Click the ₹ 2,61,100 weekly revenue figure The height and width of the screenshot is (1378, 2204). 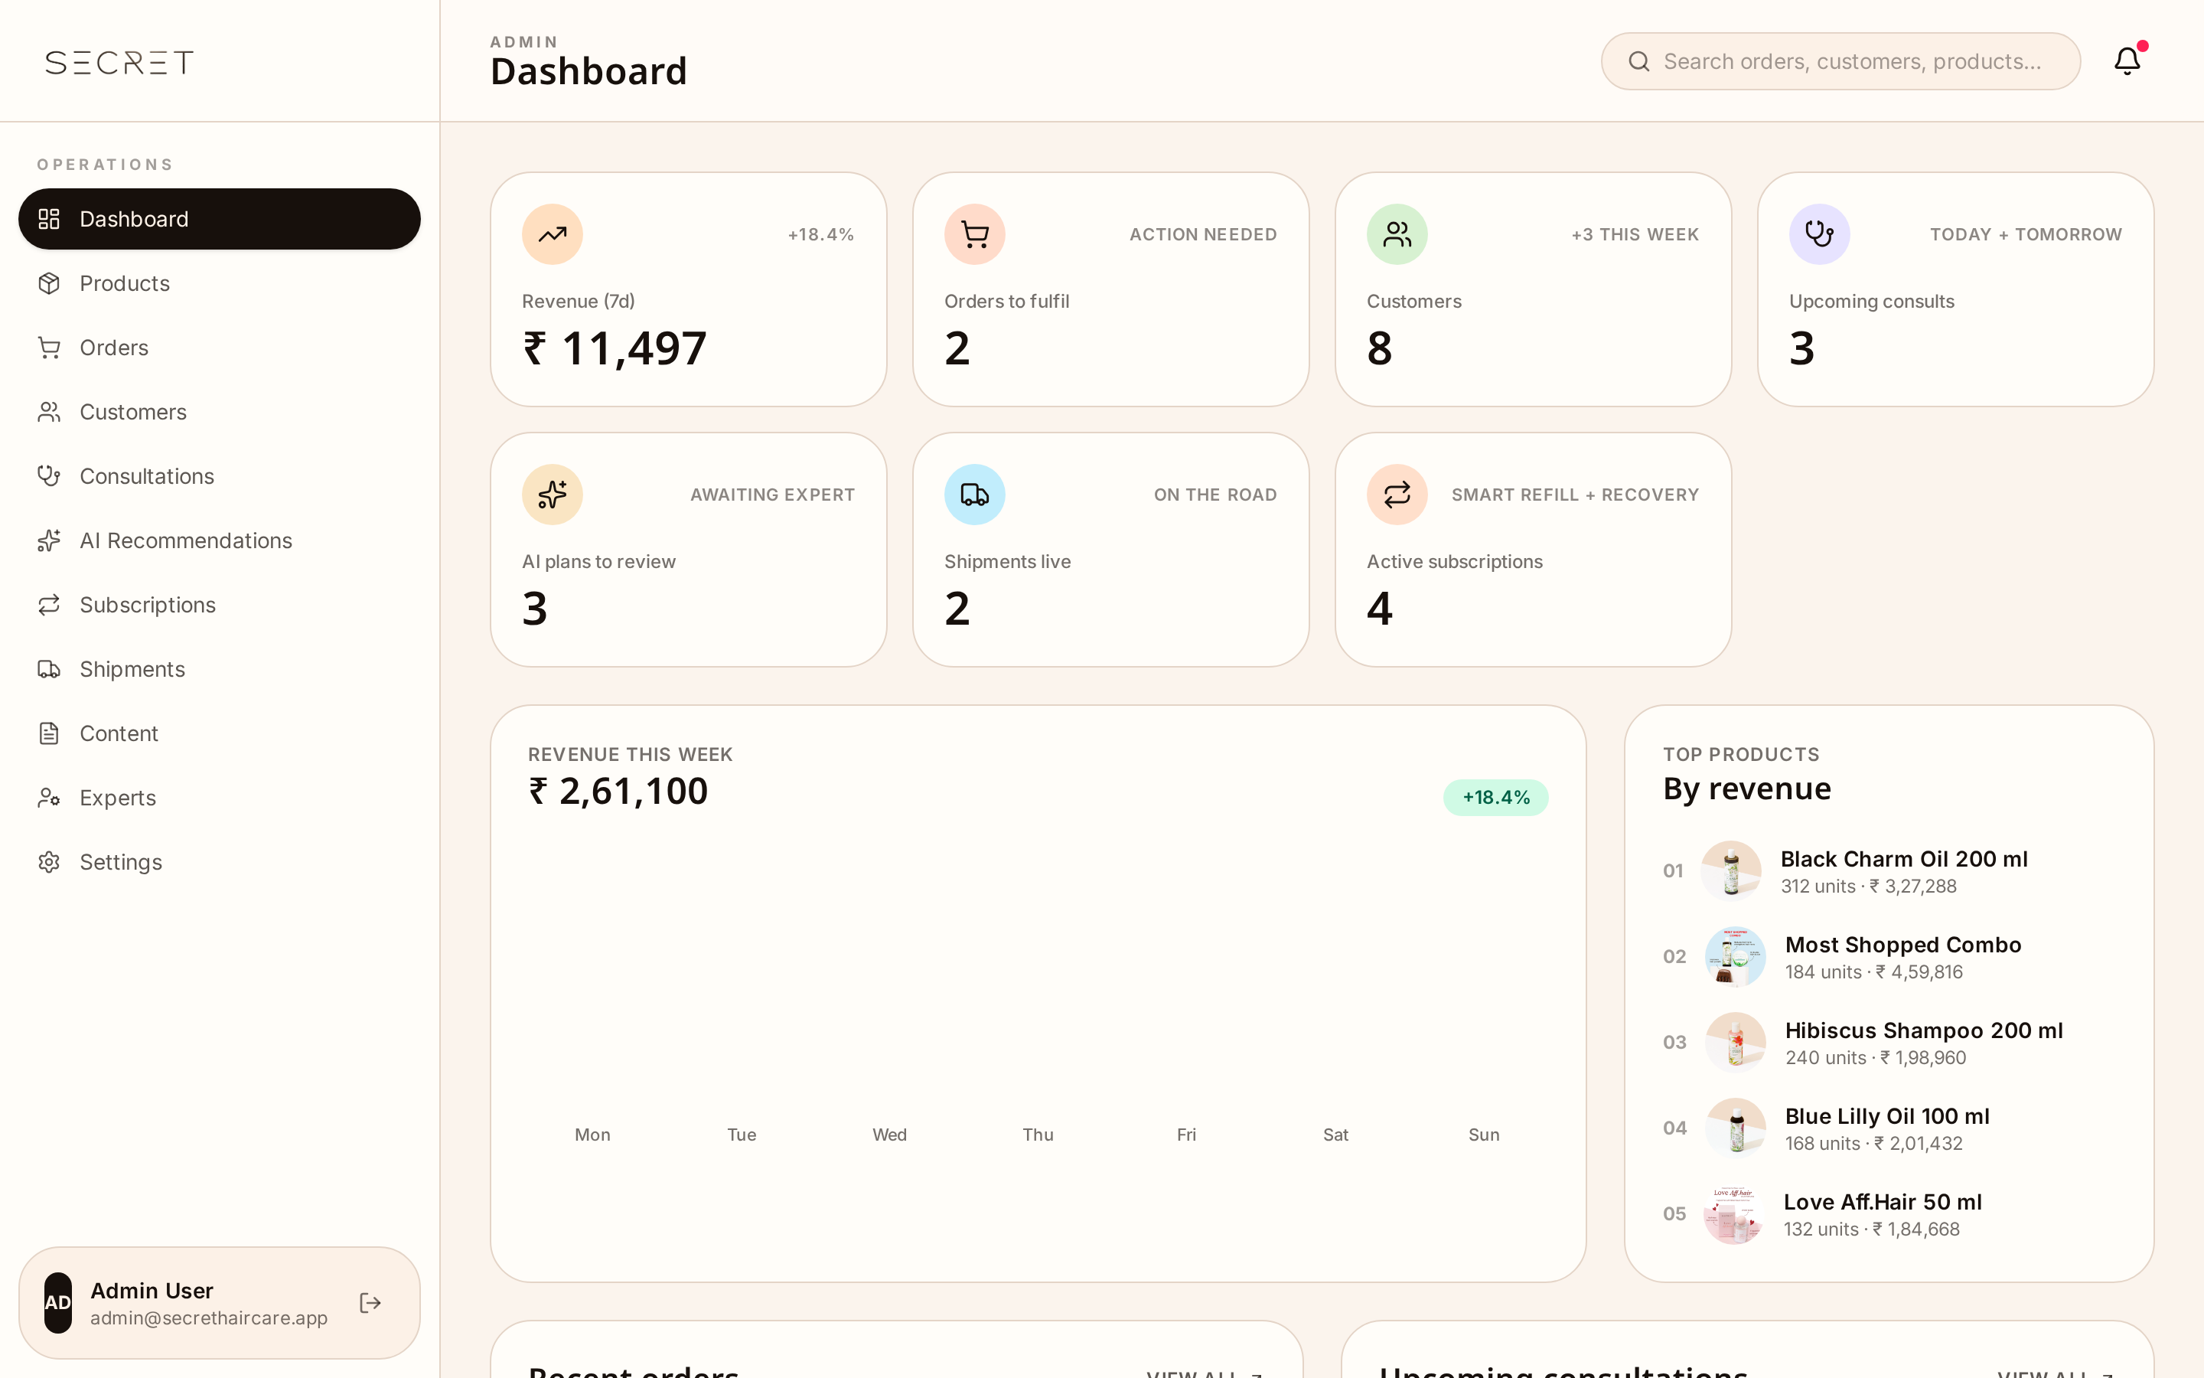tap(618, 791)
